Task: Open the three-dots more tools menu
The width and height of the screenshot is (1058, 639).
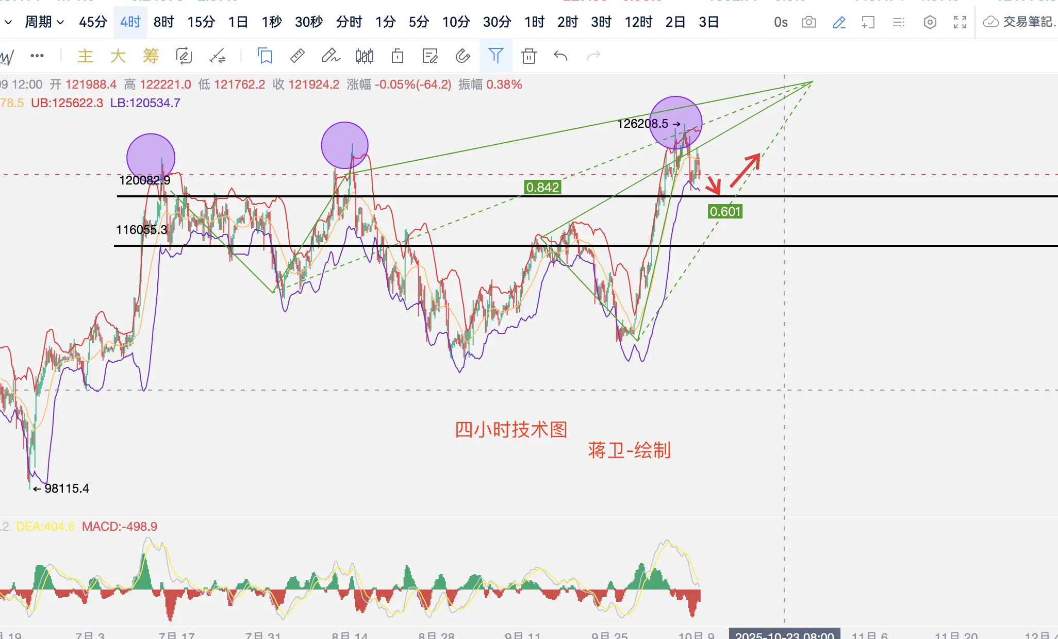Action: point(37,56)
